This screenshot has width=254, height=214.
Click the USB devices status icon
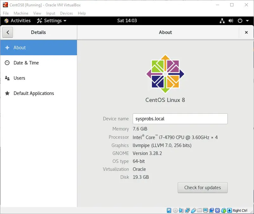(x=194, y=211)
